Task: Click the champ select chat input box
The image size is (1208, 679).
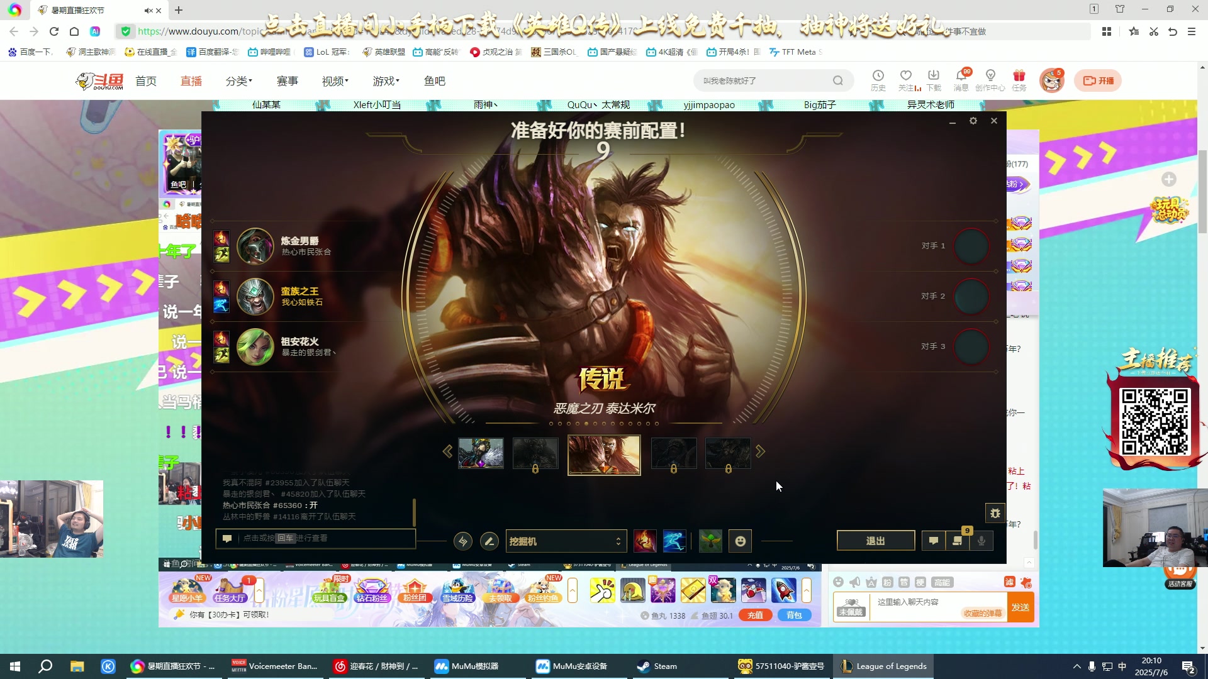Action: [x=316, y=539]
